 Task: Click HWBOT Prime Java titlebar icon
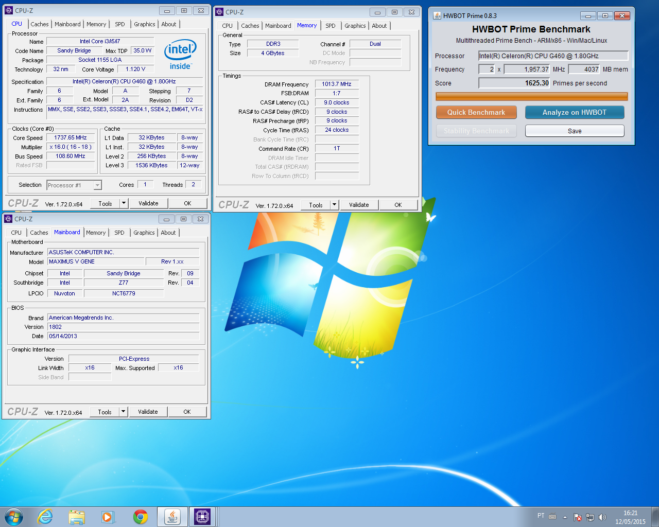pos(437,15)
